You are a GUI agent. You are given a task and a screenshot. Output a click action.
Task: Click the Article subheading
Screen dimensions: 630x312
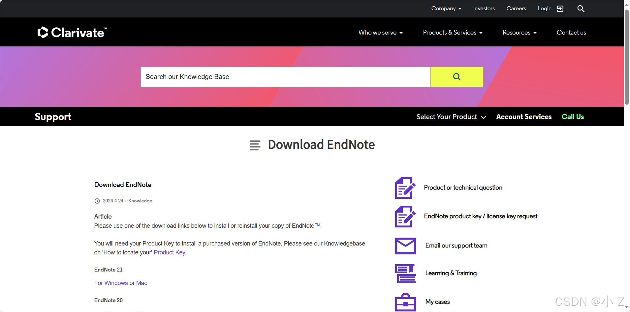[x=103, y=217]
